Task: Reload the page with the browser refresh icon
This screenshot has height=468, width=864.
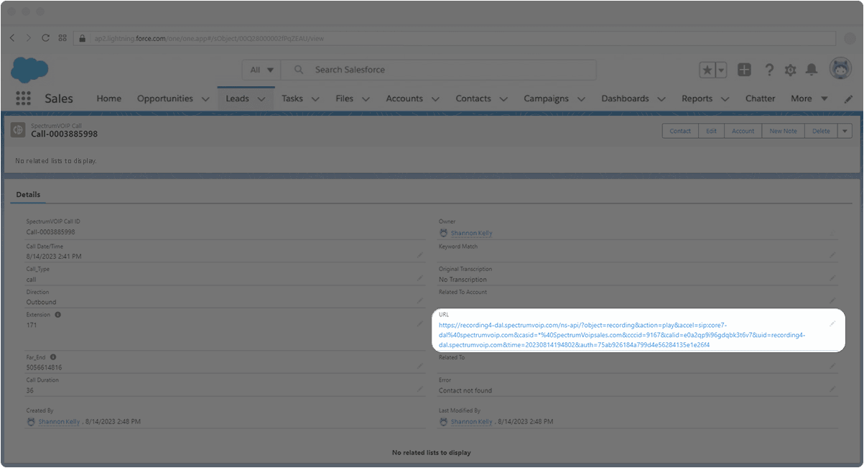Action: click(45, 38)
